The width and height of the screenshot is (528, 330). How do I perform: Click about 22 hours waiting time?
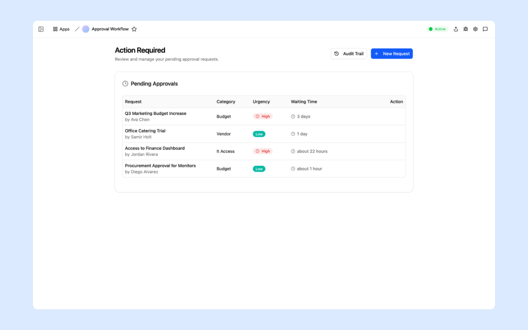click(x=309, y=152)
